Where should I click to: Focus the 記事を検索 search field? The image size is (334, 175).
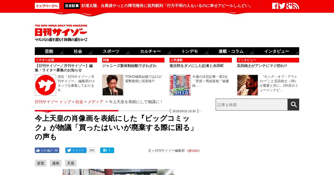click(x=252, y=104)
